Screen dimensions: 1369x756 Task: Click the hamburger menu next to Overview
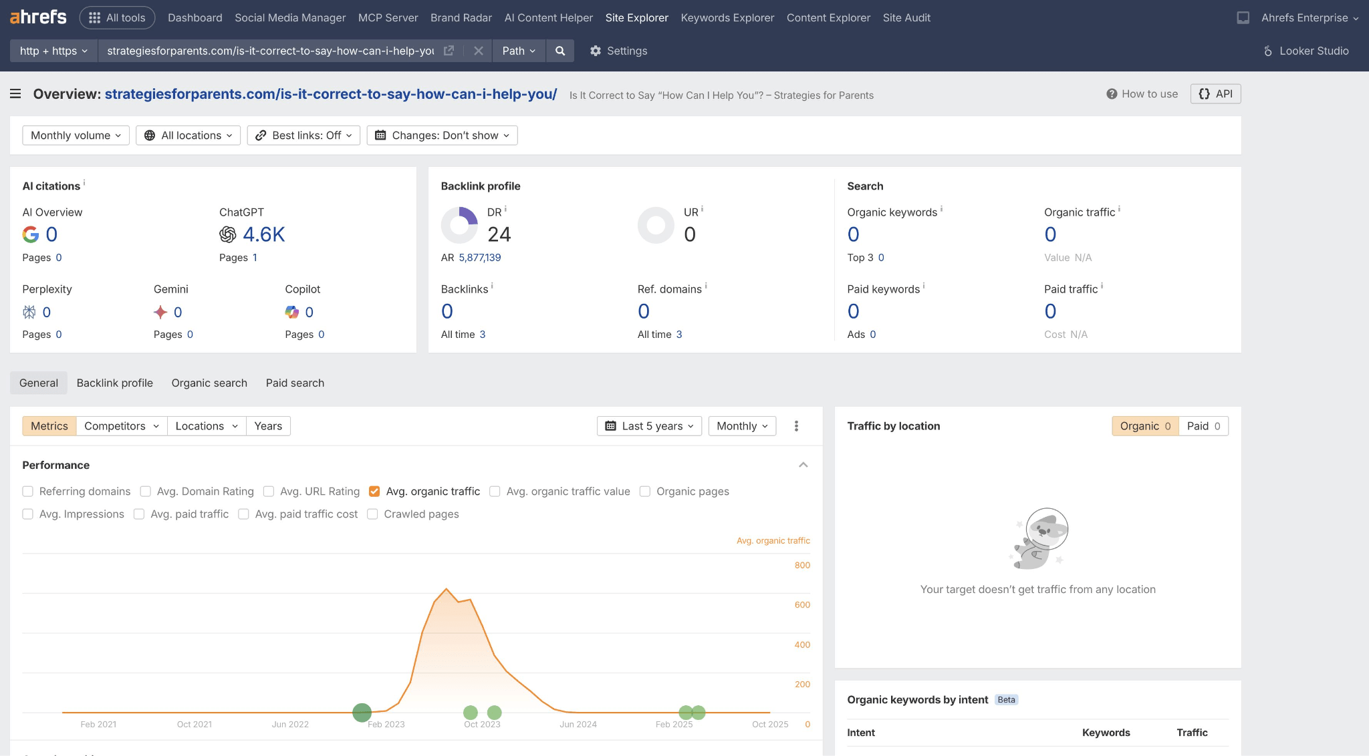[15, 93]
